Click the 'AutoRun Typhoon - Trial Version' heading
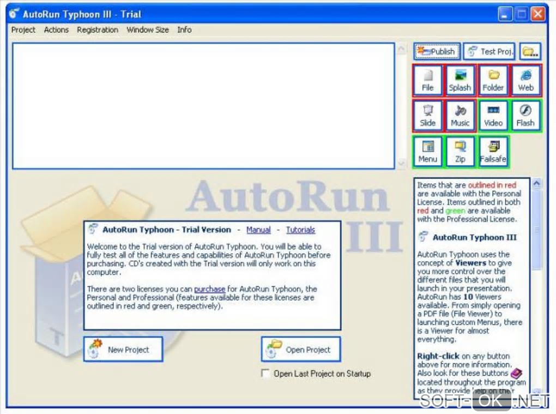 (x=167, y=230)
